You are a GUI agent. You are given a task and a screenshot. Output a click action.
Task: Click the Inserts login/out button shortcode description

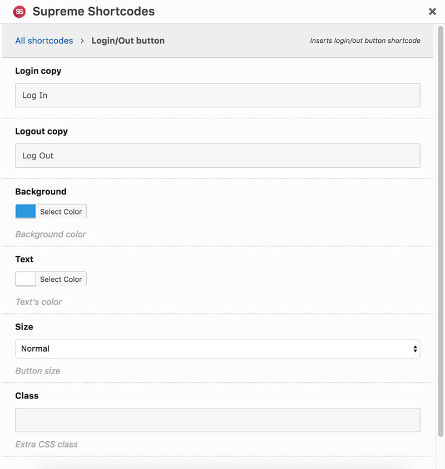tap(365, 41)
